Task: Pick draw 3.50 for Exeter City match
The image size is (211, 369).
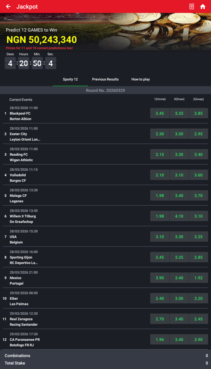Action: point(179,134)
